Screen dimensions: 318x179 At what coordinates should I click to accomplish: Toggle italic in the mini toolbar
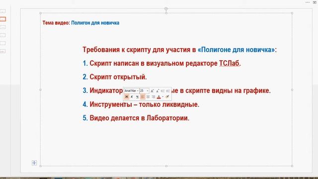(x=132, y=97)
